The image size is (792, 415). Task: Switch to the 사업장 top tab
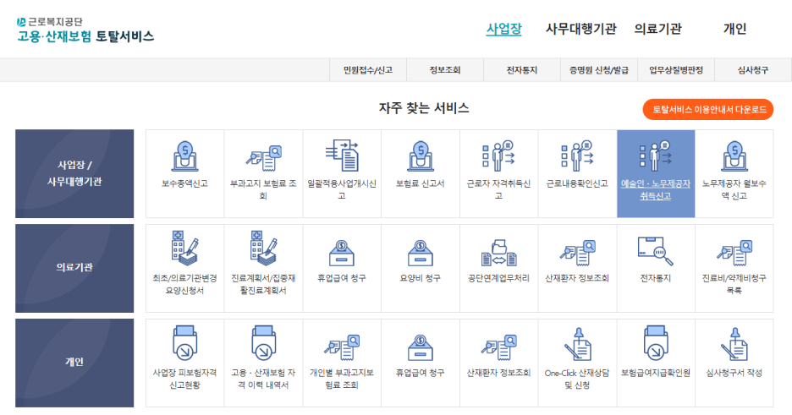pyautogui.click(x=503, y=29)
